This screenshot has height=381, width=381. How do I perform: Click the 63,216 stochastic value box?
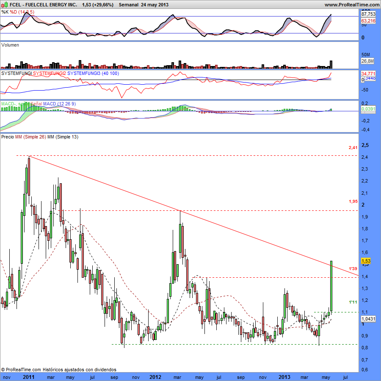click(368, 21)
